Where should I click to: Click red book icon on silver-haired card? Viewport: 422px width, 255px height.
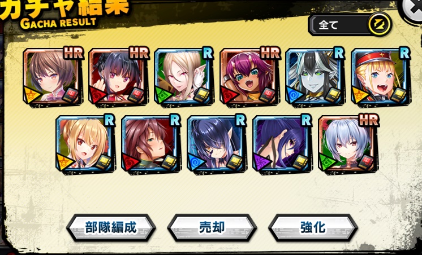tap(366, 161)
